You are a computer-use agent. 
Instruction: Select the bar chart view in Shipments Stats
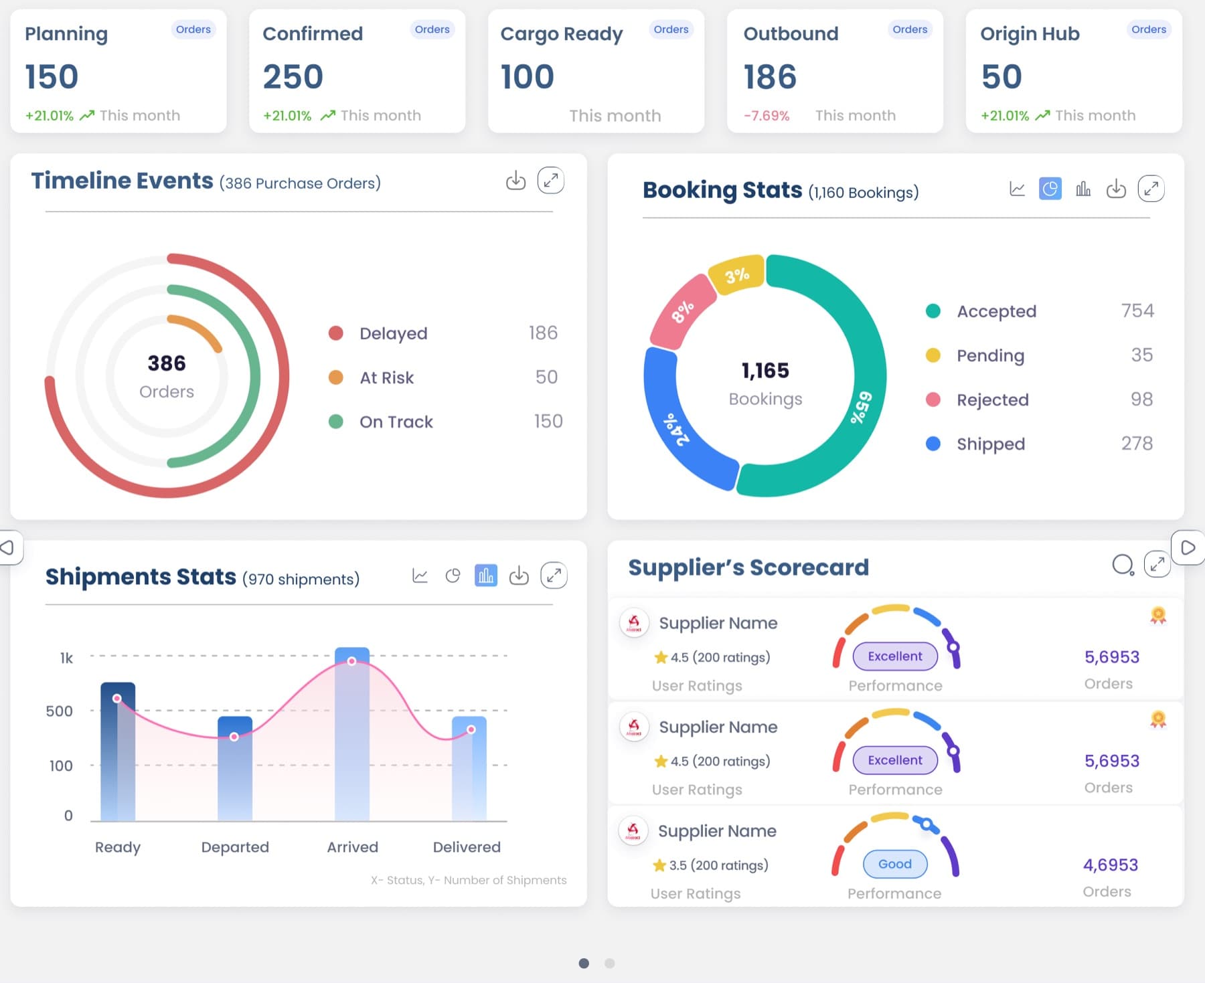(486, 575)
